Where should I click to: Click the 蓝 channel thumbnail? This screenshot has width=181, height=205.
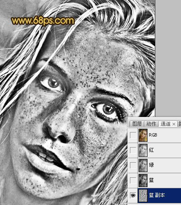click(143, 181)
